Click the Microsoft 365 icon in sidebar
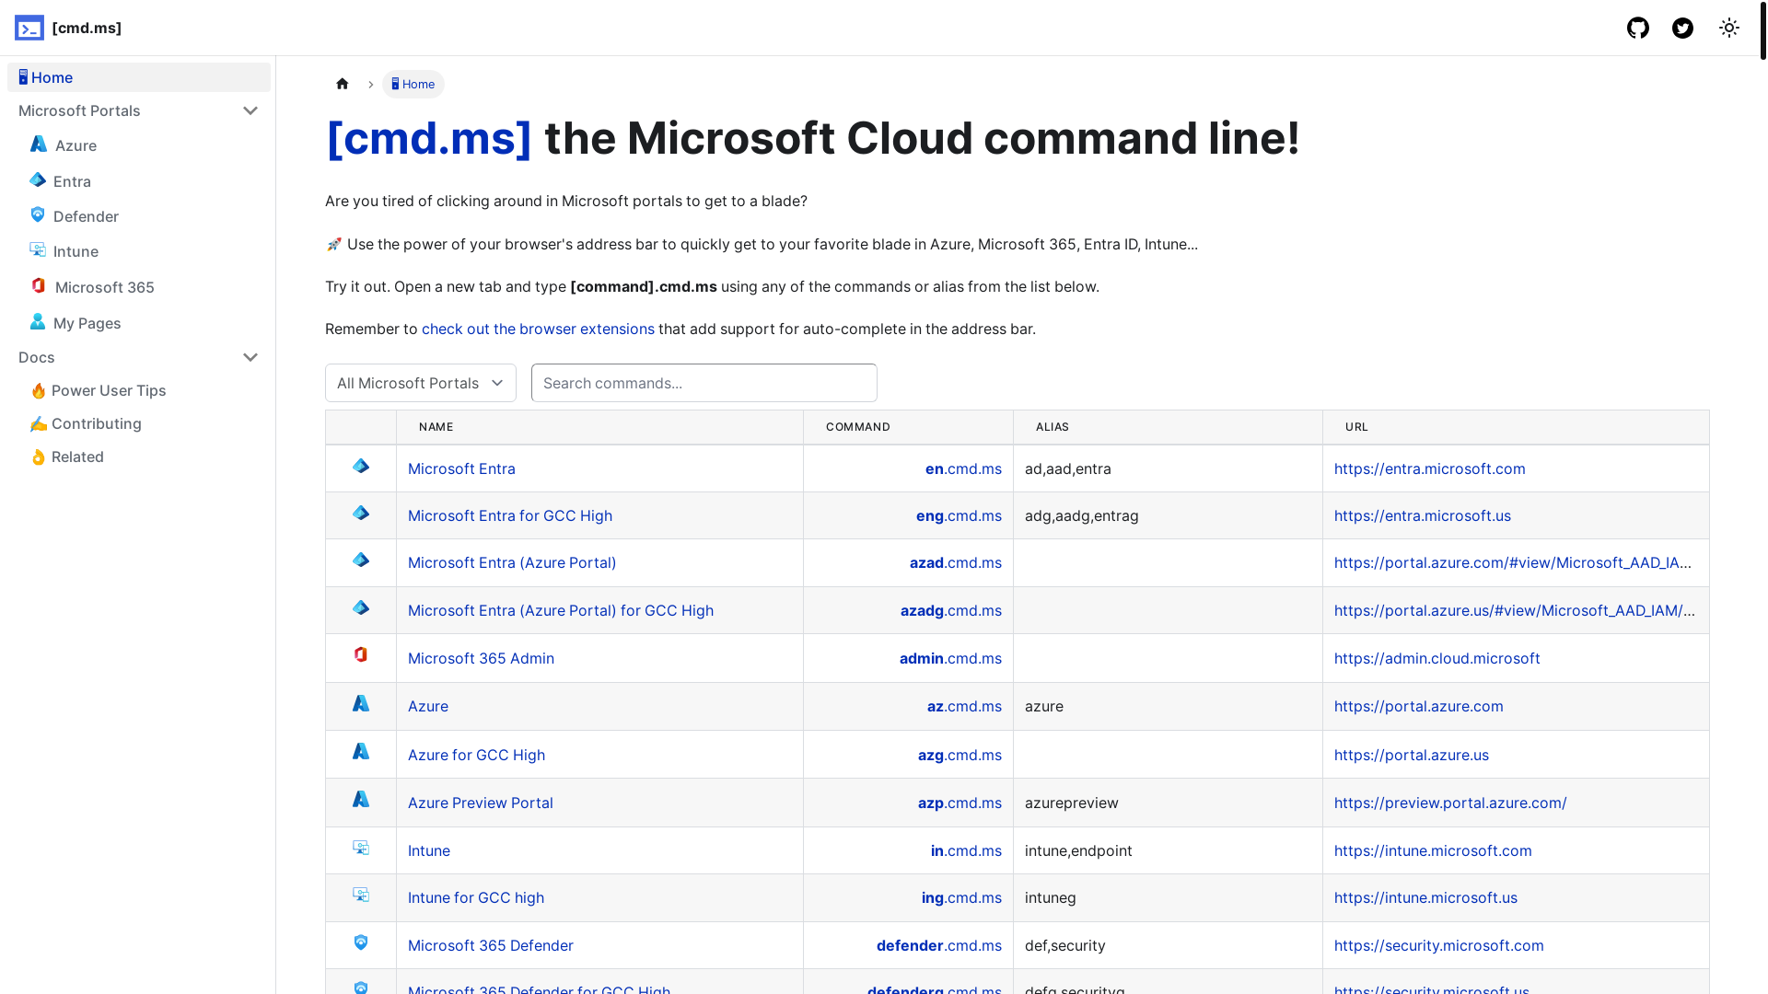Viewport: 1768px width, 994px height. (x=39, y=286)
